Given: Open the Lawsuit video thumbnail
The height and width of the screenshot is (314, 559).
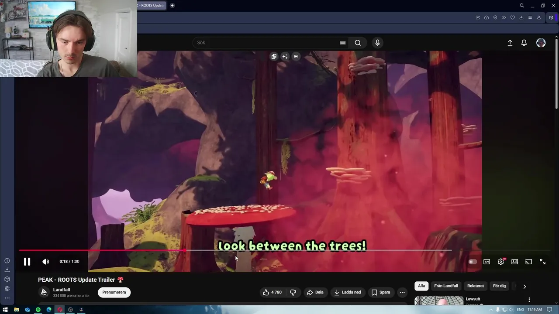Looking at the screenshot, I should pyautogui.click(x=439, y=301).
